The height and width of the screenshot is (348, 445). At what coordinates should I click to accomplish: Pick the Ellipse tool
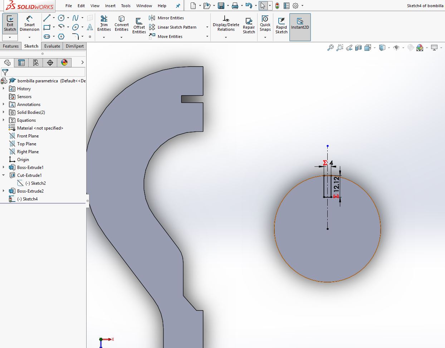tap(75, 27)
